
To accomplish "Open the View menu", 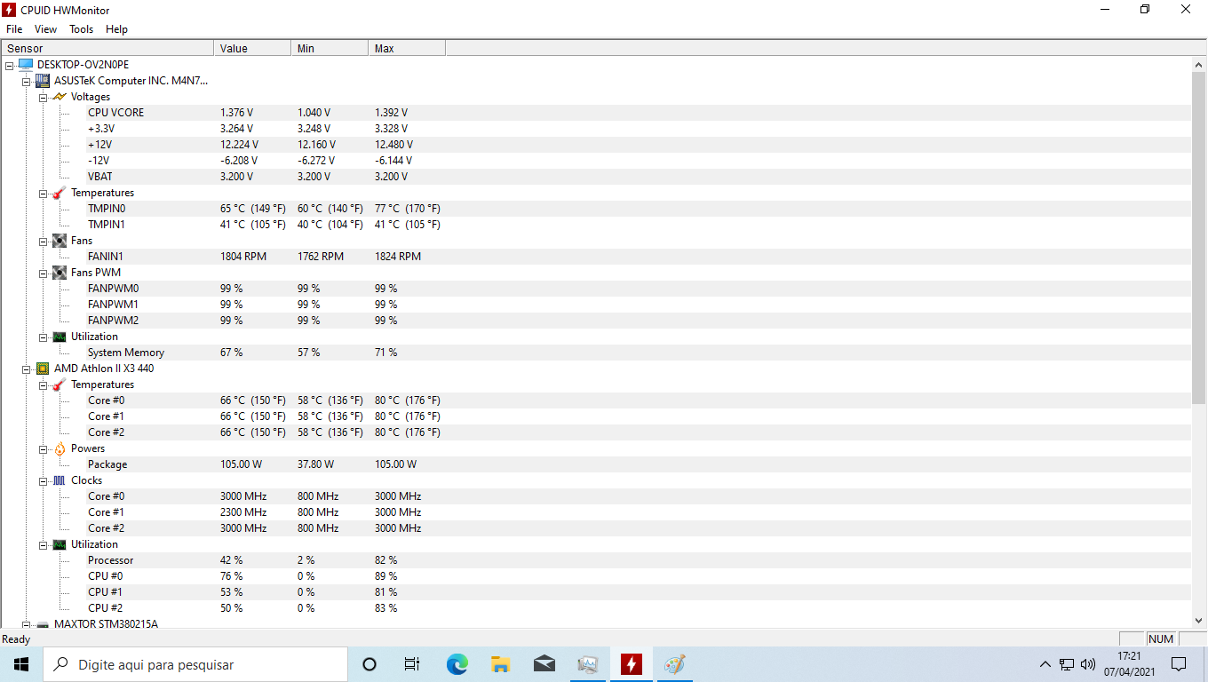I will (x=45, y=29).
